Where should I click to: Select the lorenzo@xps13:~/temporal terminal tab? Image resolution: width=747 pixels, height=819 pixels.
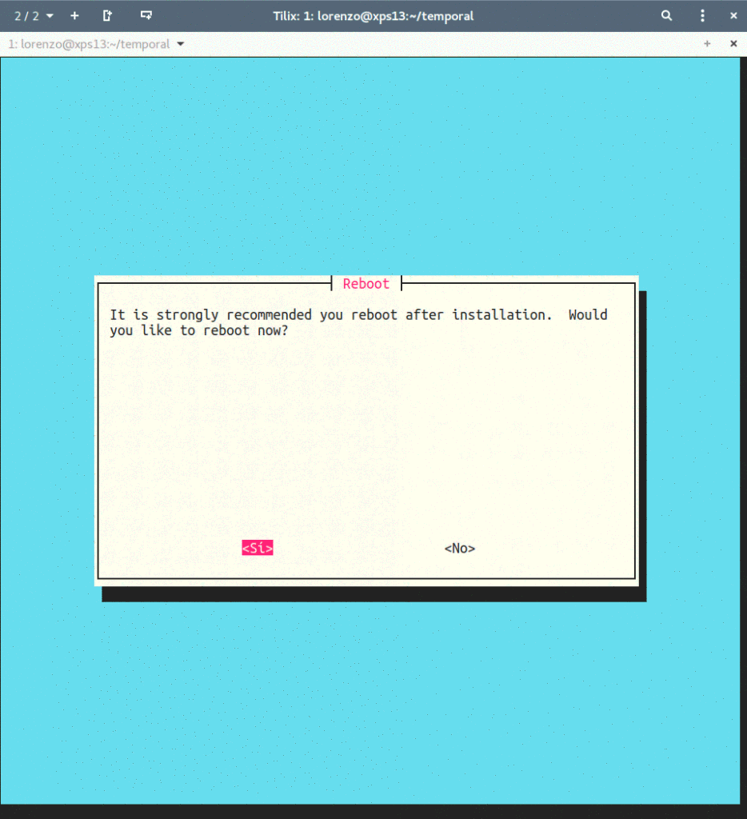[88, 44]
